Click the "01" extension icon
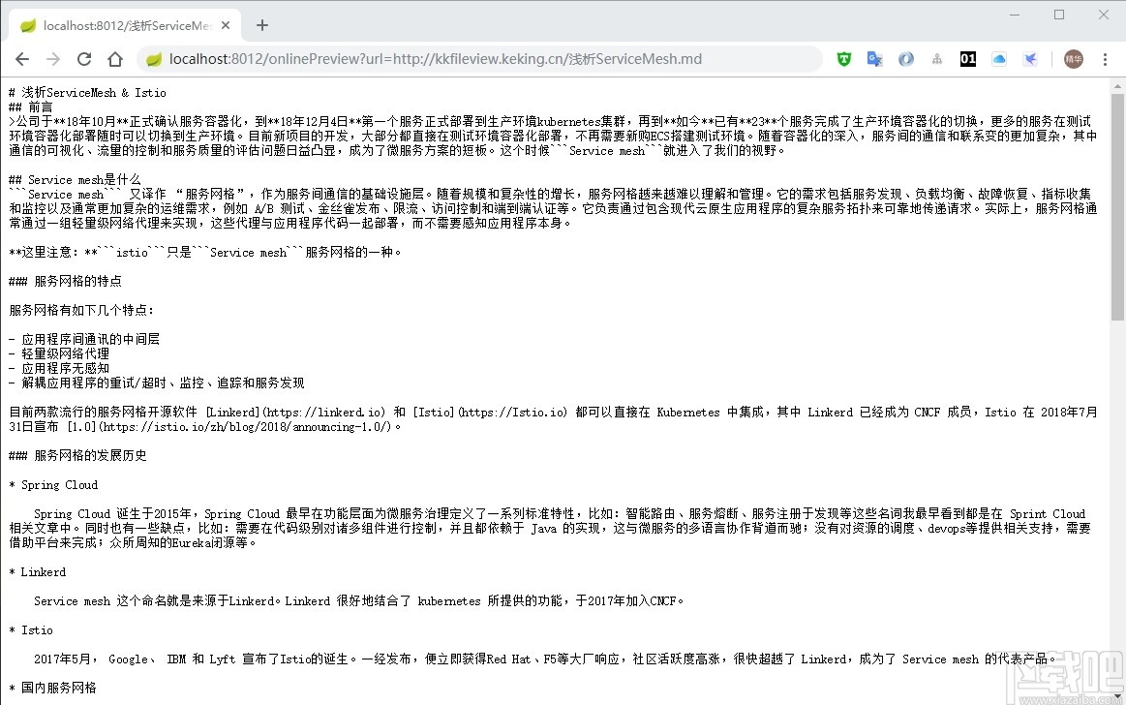Screen dimensions: 1126x705 [x=968, y=58]
